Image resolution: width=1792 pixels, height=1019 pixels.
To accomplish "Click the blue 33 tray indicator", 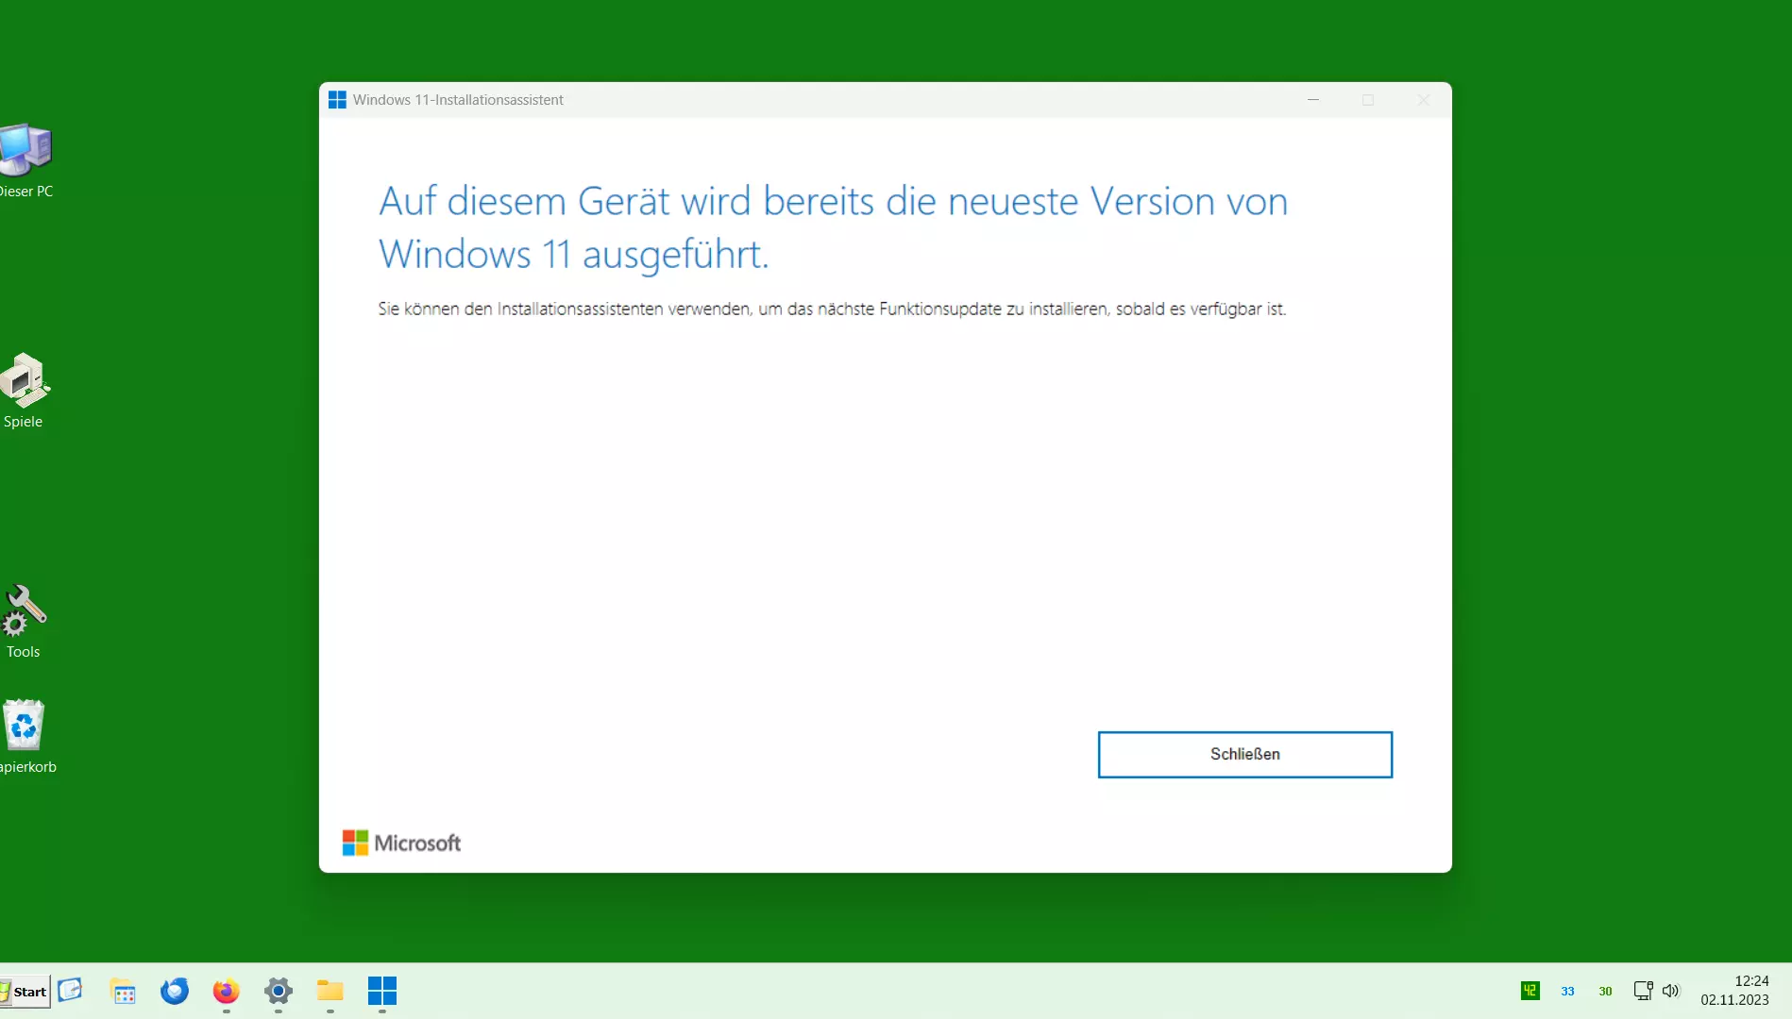I will pos(1567,992).
